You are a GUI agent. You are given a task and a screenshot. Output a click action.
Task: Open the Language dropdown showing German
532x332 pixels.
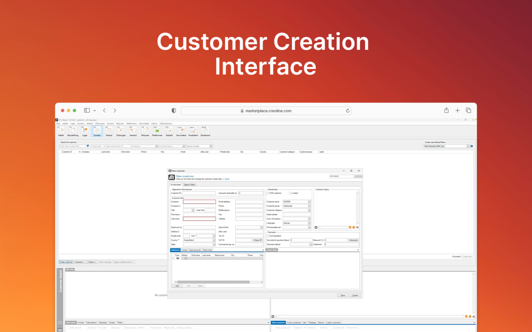(309, 223)
